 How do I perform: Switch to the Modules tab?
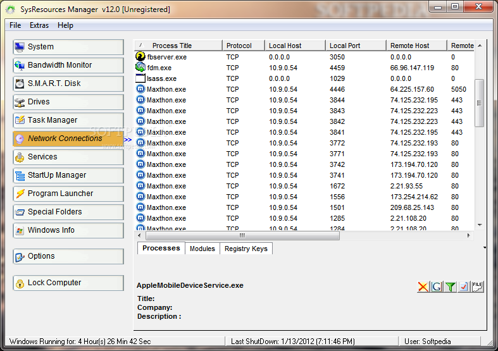click(x=202, y=249)
